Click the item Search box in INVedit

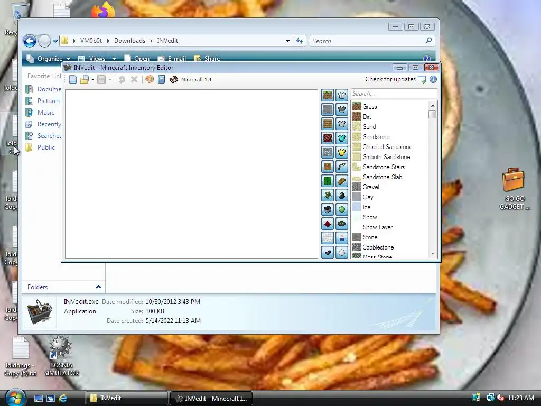[x=394, y=94]
